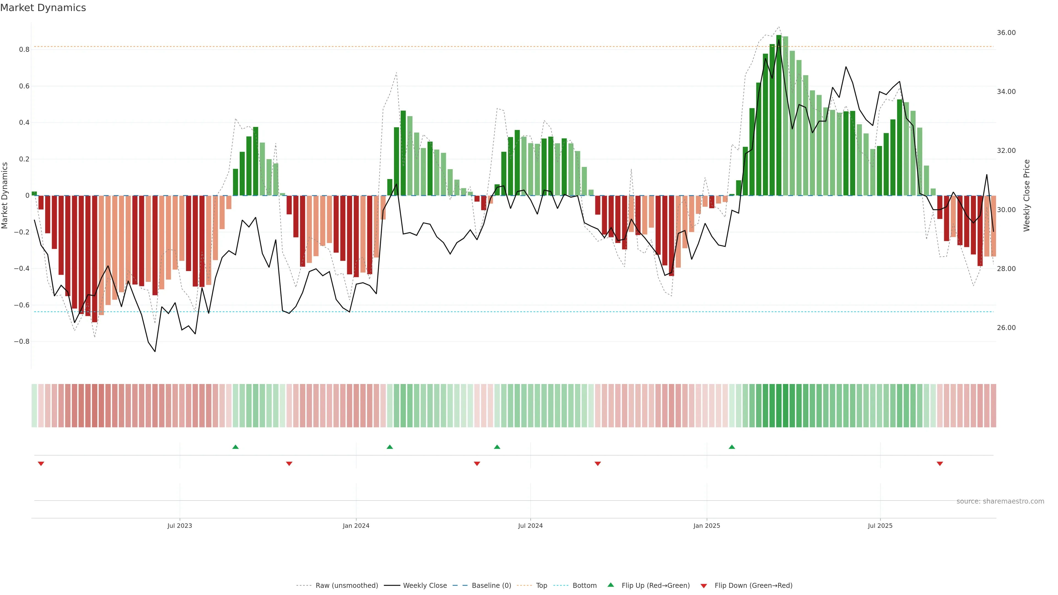Click the flip-up triangle marker near January 2025
1058x595 pixels.
click(732, 447)
